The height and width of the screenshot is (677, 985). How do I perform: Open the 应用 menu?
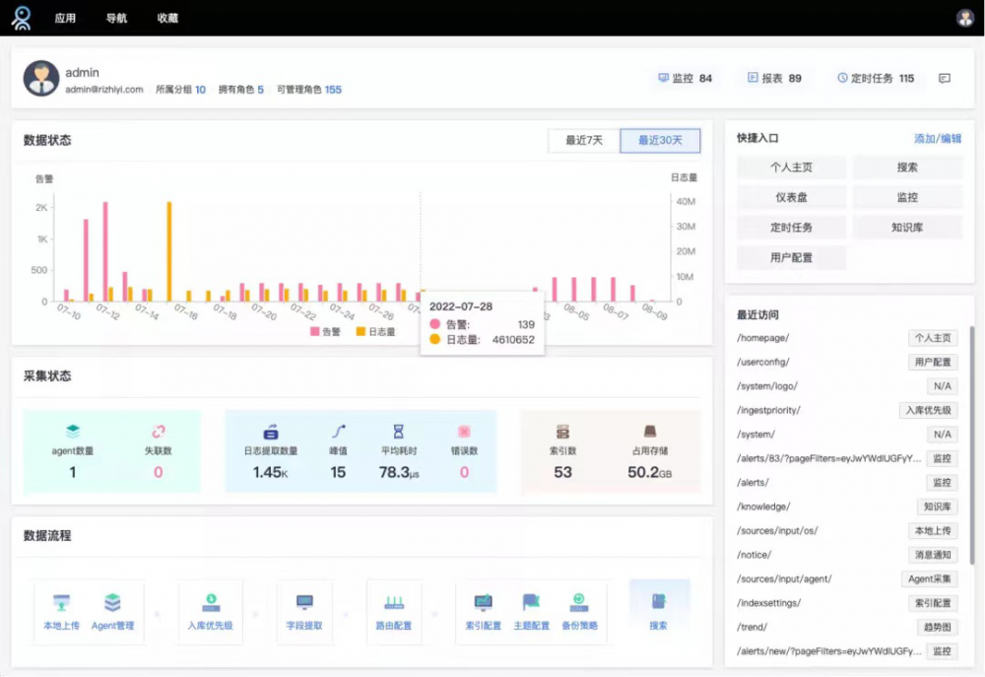pos(65,18)
